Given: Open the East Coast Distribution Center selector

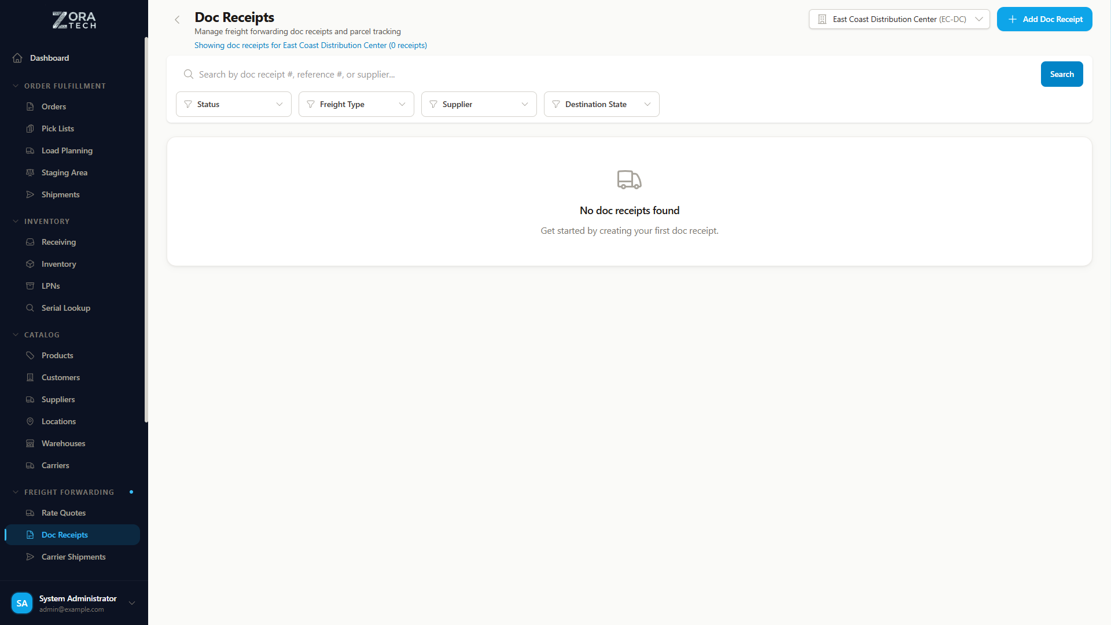Looking at the screenshot, I should [899, 19].
